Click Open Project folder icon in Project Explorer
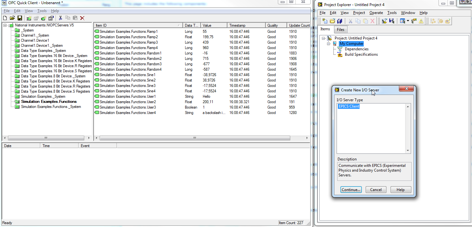 (x=332, y=21)
